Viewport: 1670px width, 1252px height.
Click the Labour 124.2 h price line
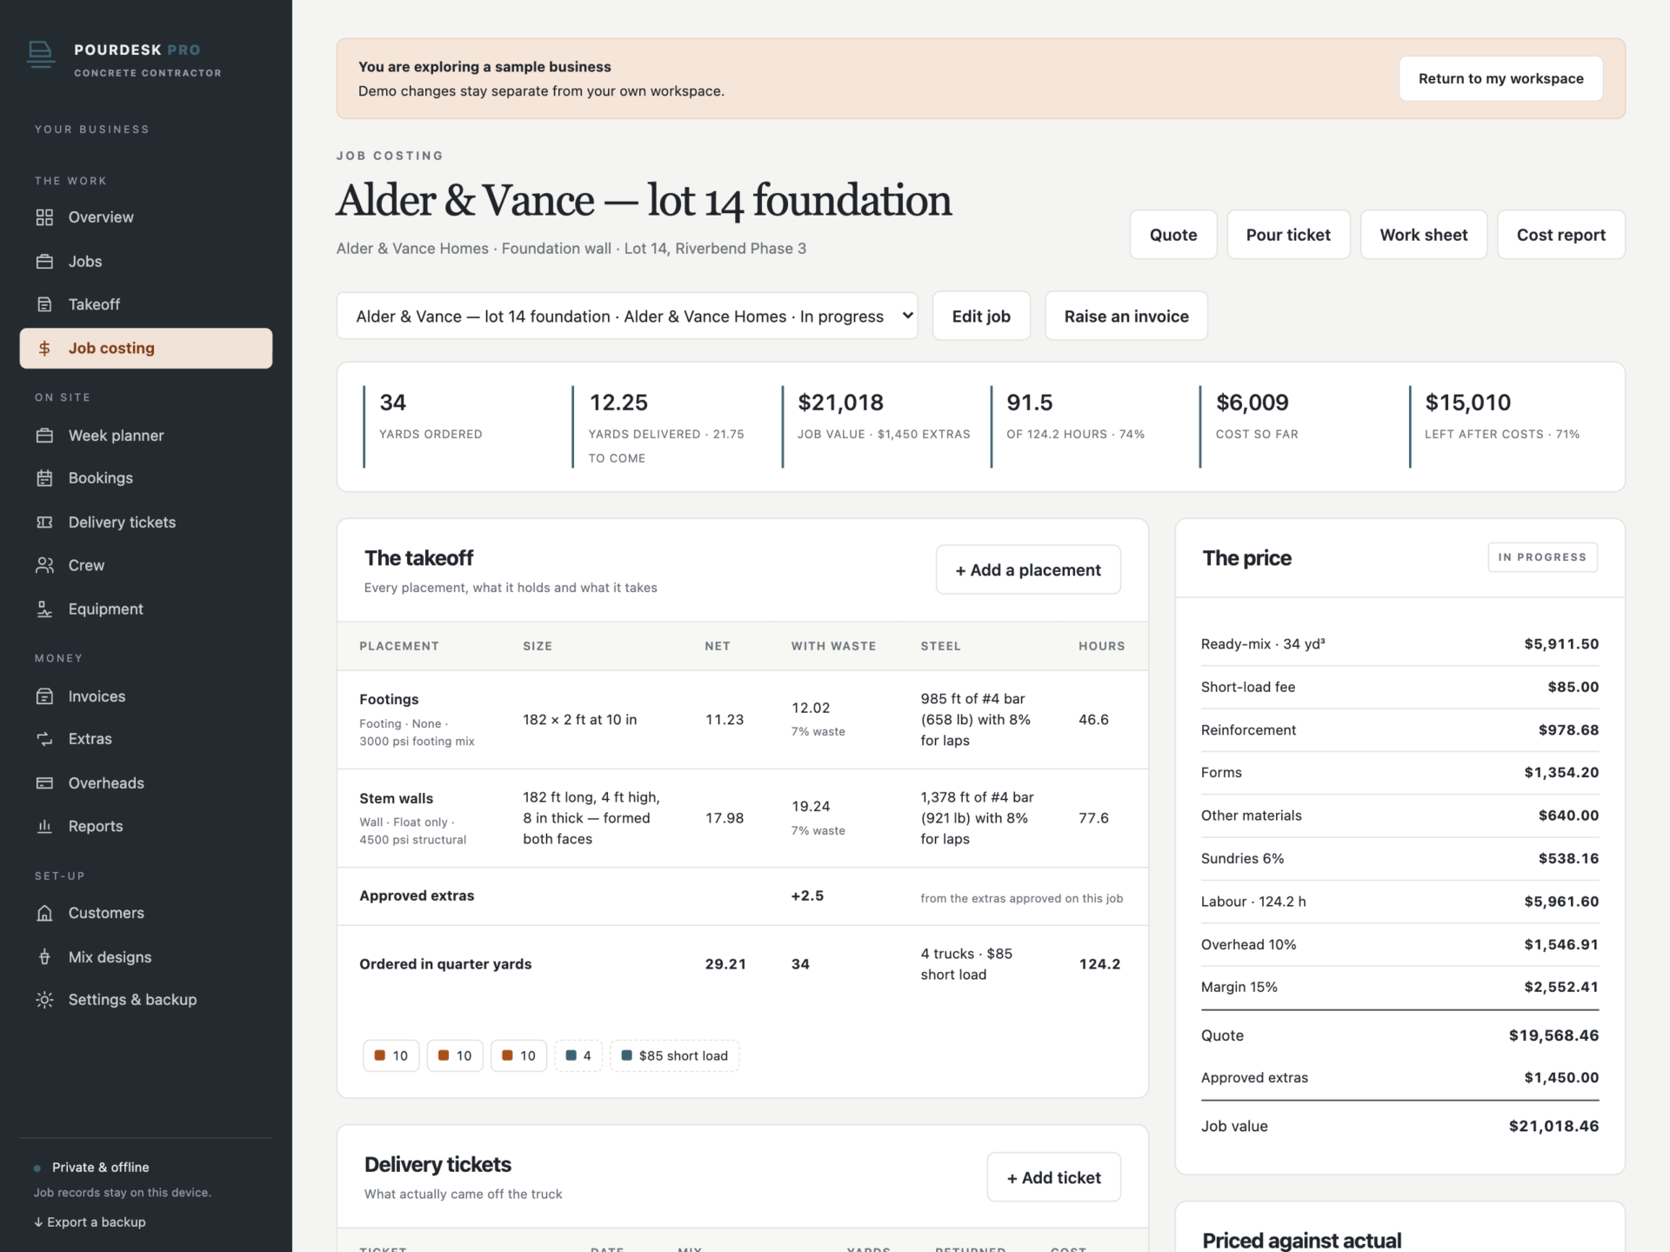[1399, 902]
